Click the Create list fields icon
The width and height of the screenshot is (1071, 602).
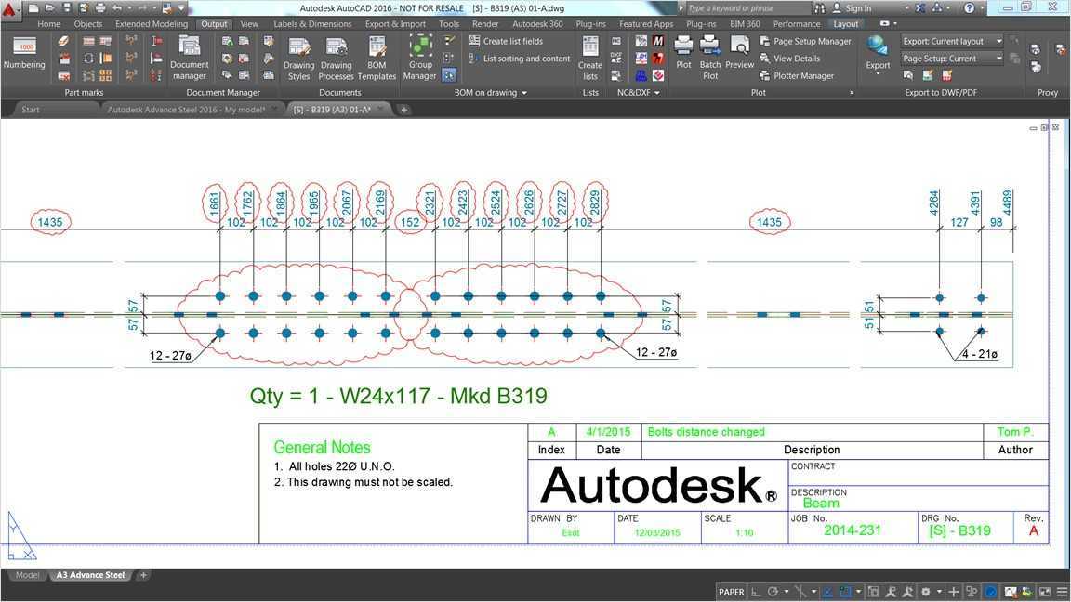pyautogui.click(x=474, y=41)
